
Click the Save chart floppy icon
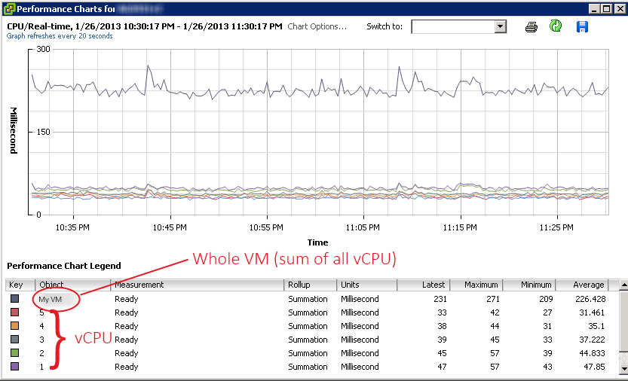click(582, 27)
